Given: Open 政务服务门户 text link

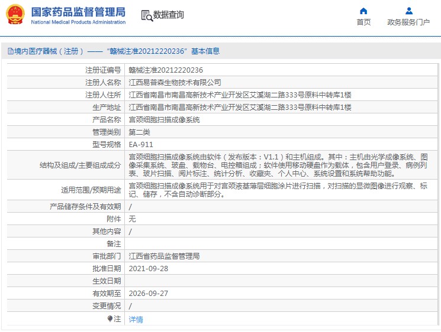Looking at the screenshot, I should (408, 22).
